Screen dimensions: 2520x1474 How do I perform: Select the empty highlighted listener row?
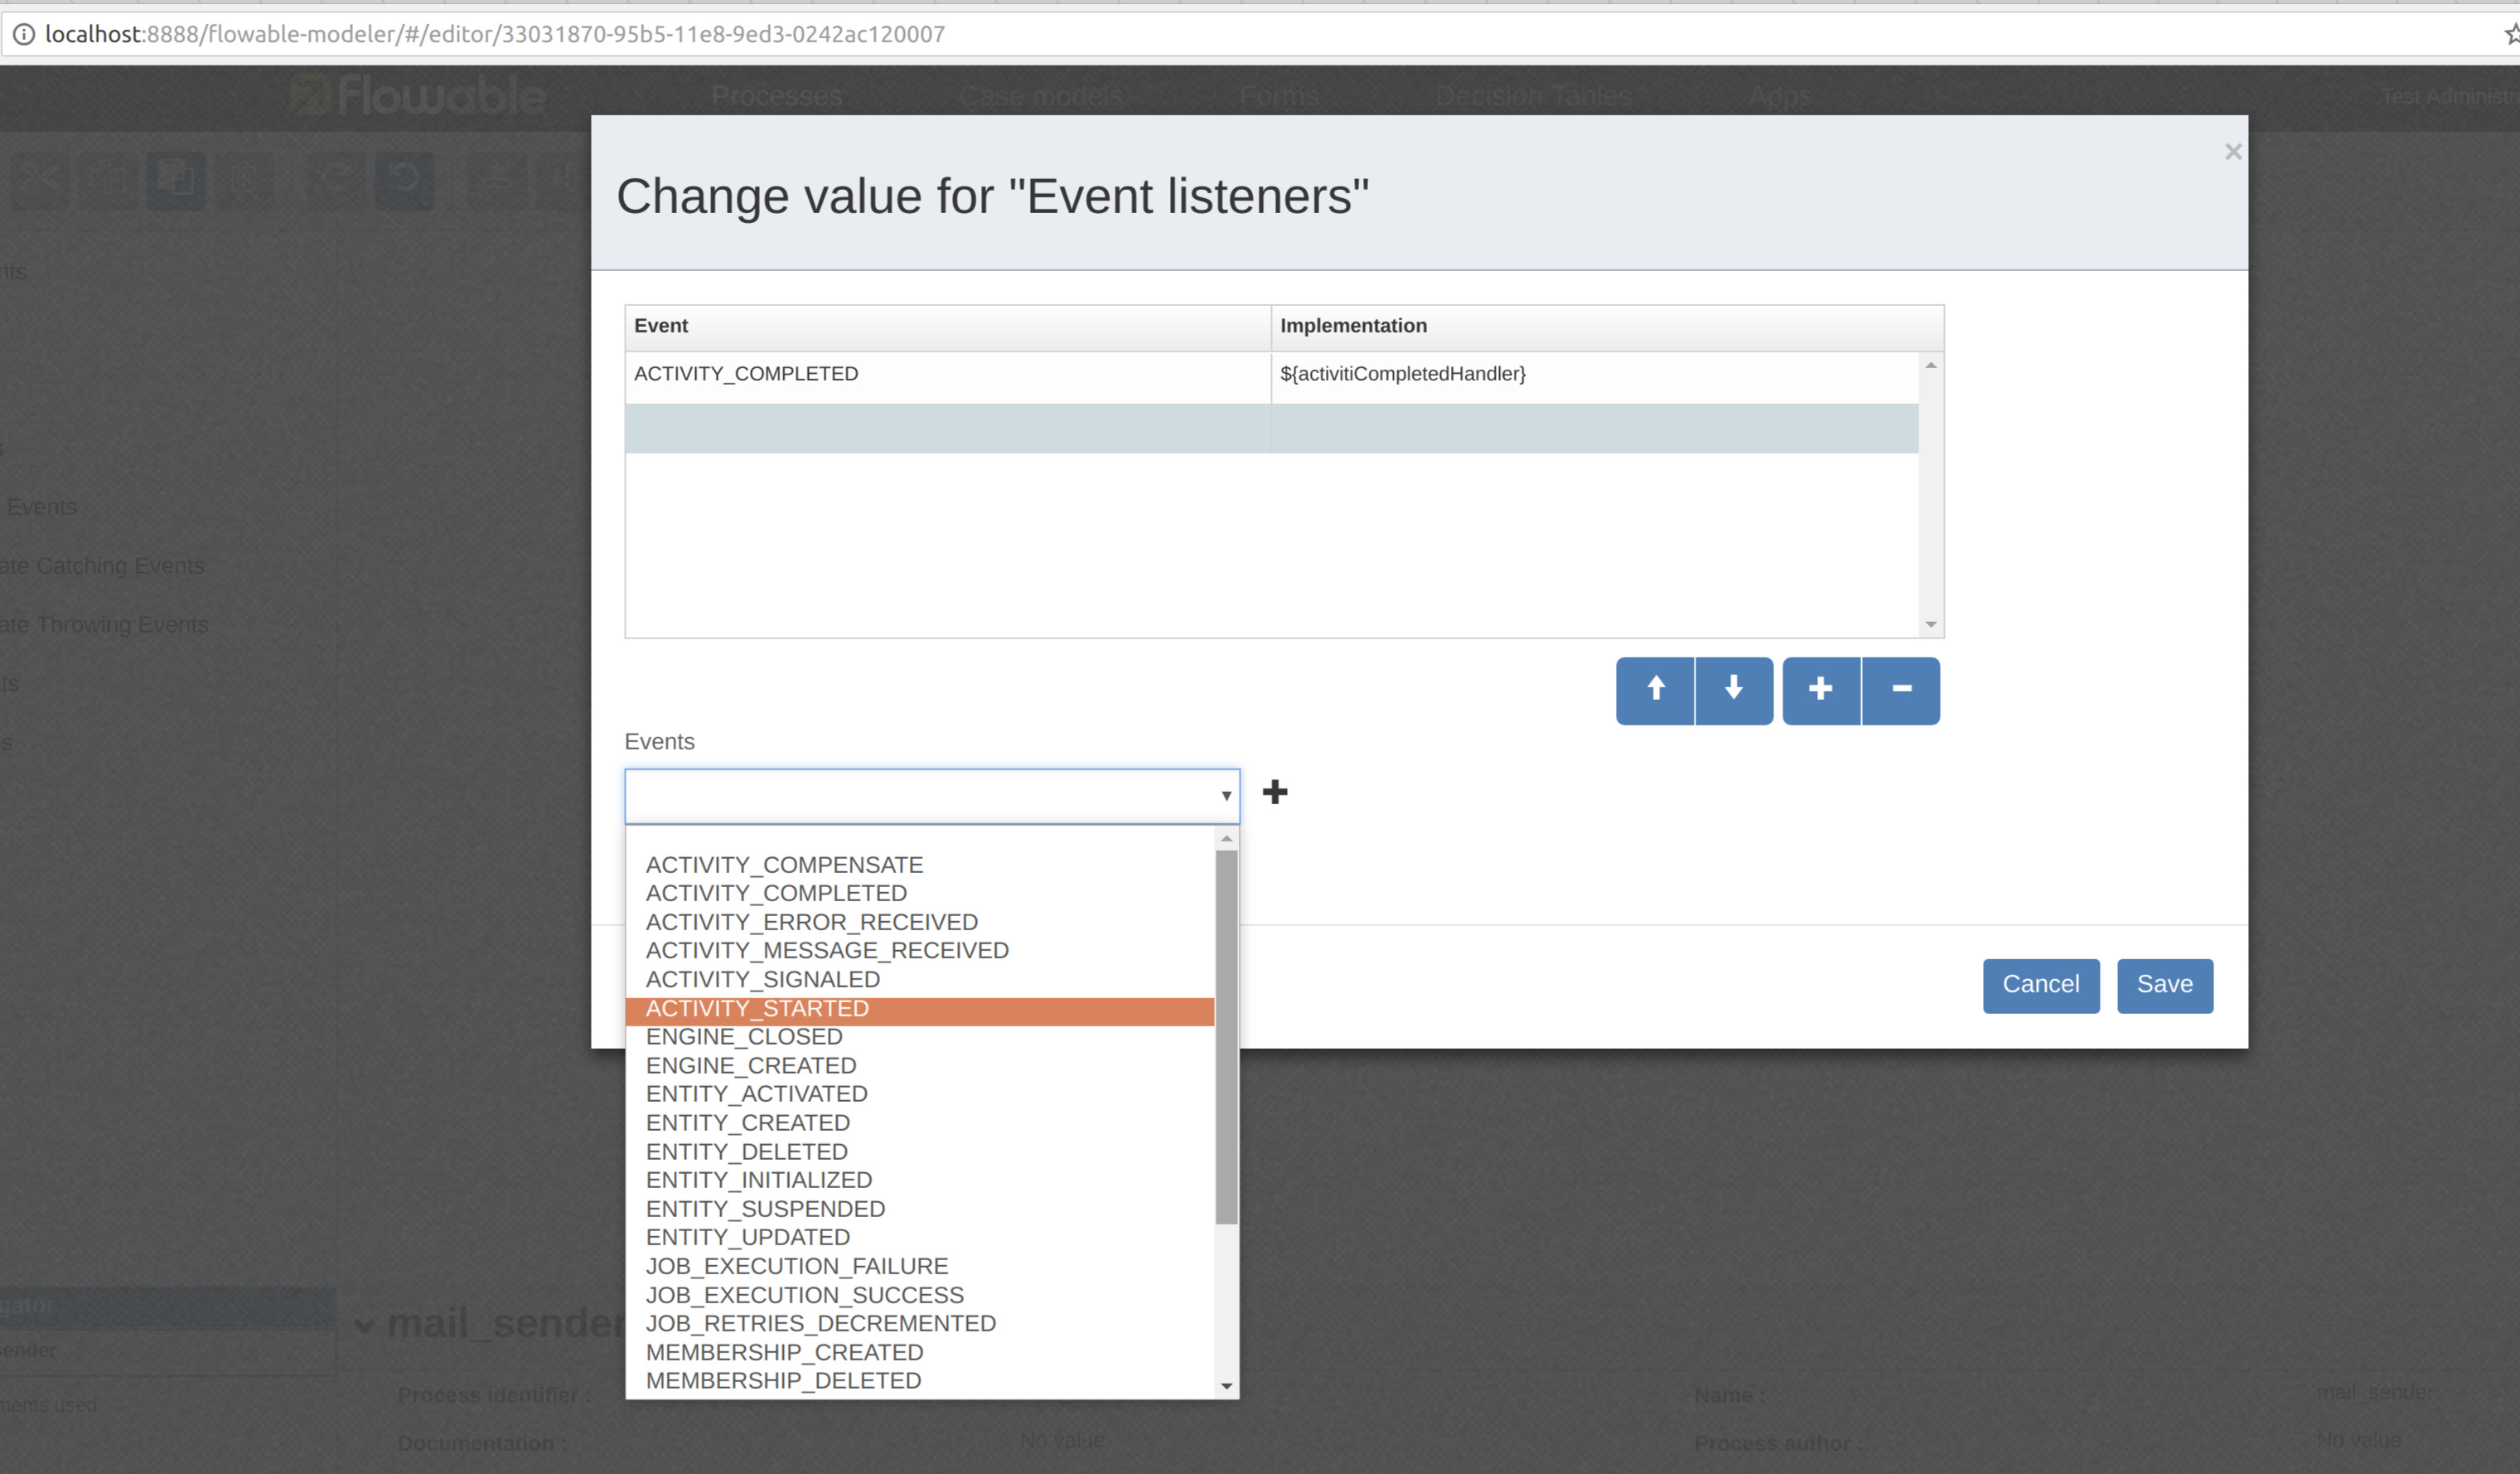1271,429
